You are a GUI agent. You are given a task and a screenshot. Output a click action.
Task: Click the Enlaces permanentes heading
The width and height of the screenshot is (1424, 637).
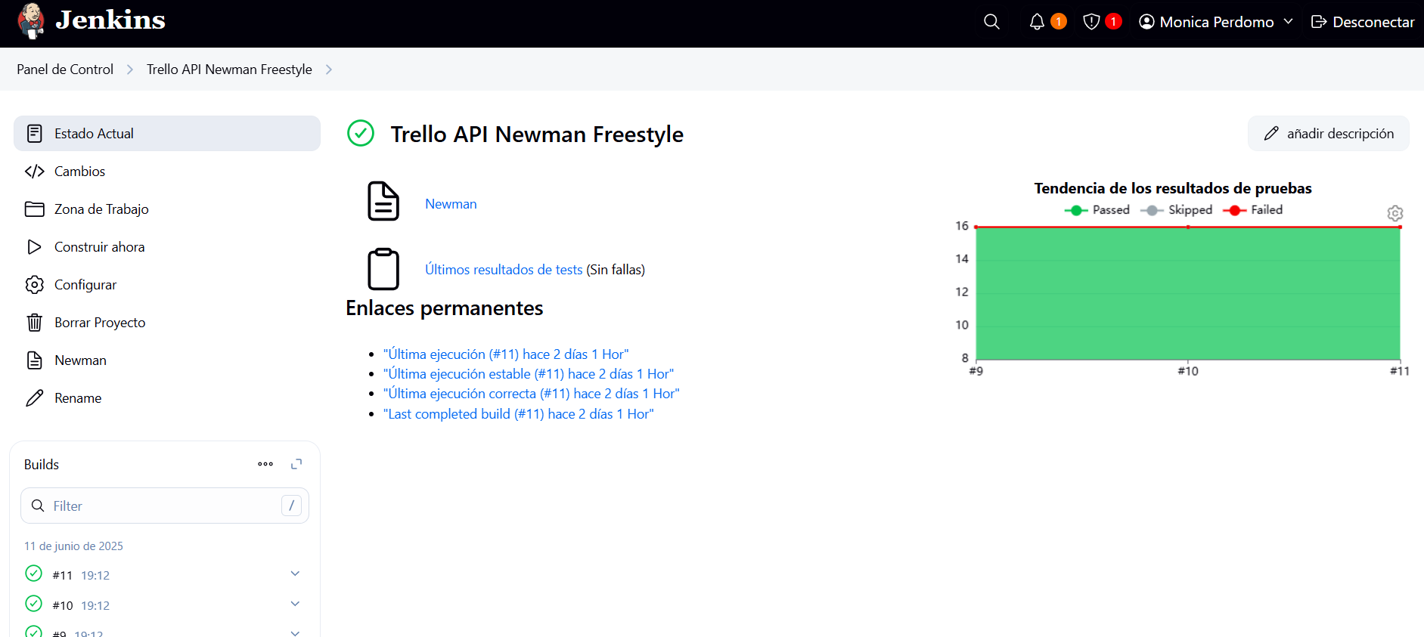(x=445, y=308)
